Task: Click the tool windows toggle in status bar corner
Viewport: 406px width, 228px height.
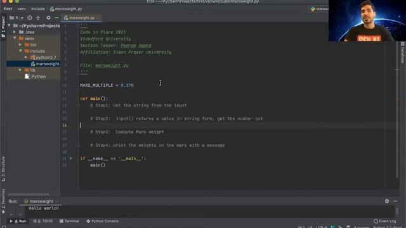Action: (x=4, y=227)
